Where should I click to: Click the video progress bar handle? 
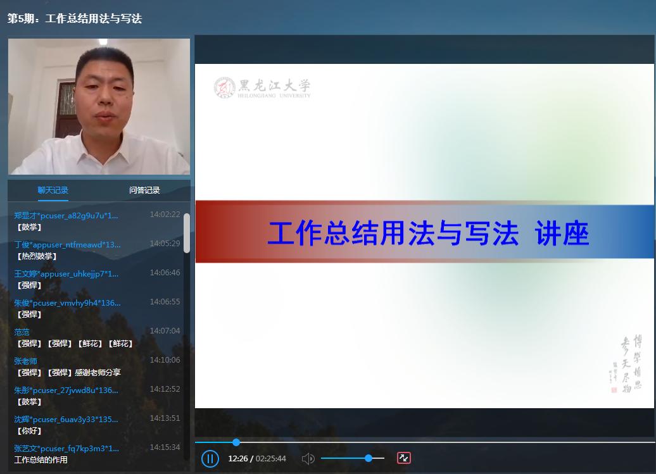pos(236,442)
